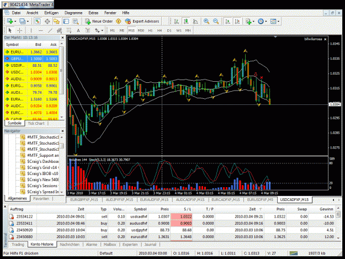
Task: Open the Indicators list icon
Action: tap(248, 22)
